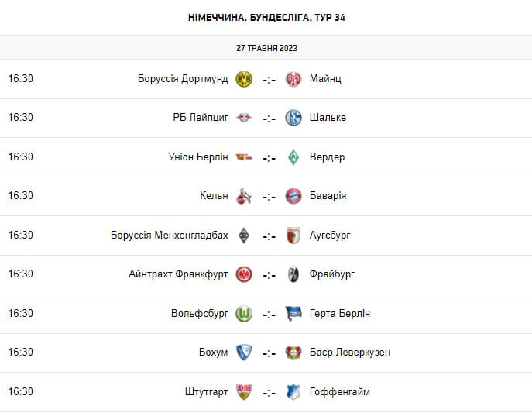Screen dimensions: 532x413
Task: Select the Schalke club badge
Action: [293, 118]
